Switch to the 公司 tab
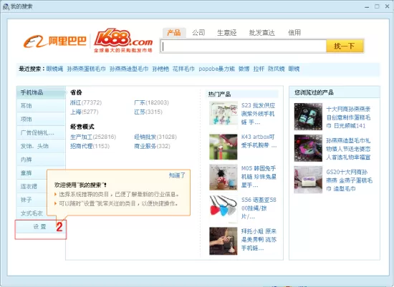Screen dimensions: 394x287 (x=198, y=33)
